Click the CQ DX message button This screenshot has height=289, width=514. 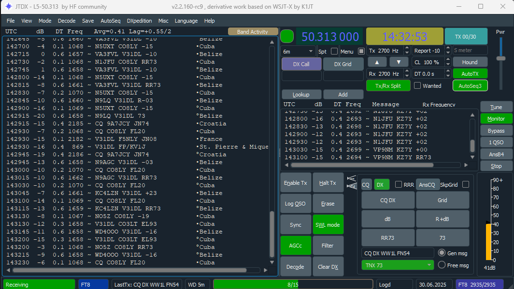(388, 200)
